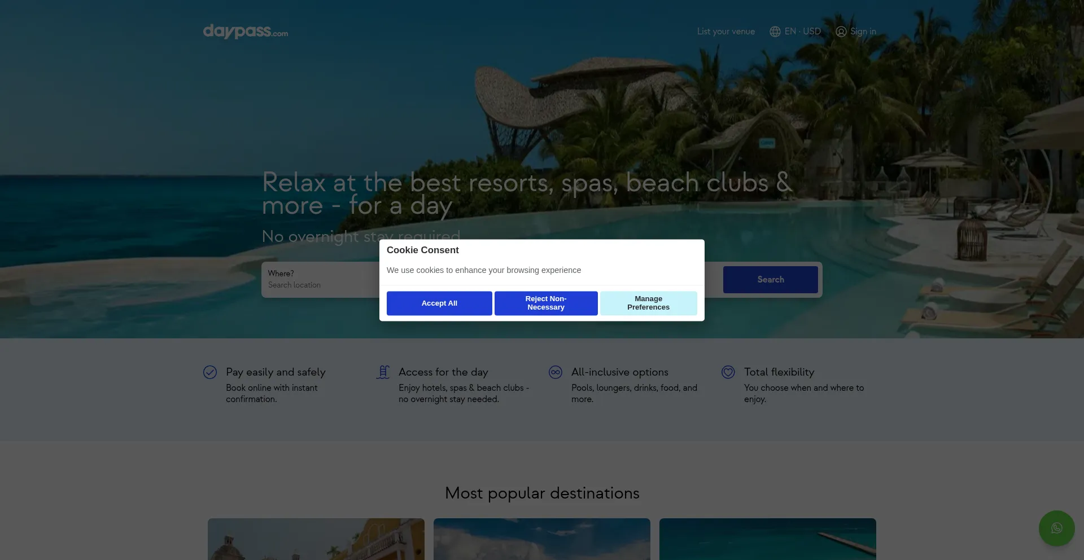Open the middle popular destination thumbnail
The height and width of the screenshot is (560, 1084).
click(x=542, y=539)
